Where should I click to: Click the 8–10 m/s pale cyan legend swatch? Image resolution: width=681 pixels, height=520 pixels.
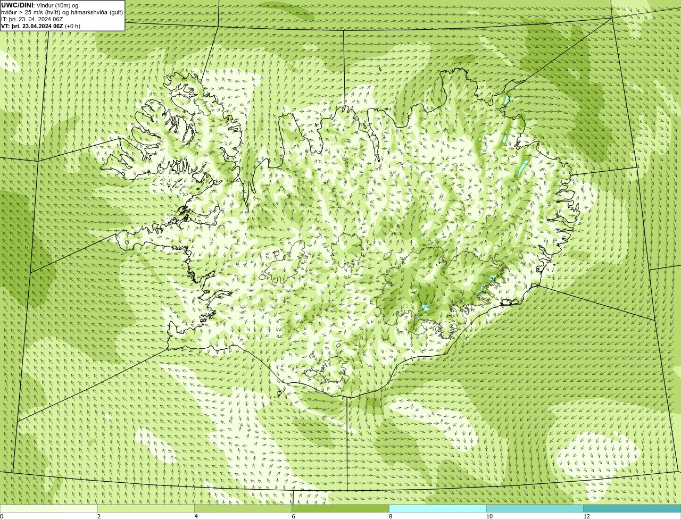(x=438, y=509)
